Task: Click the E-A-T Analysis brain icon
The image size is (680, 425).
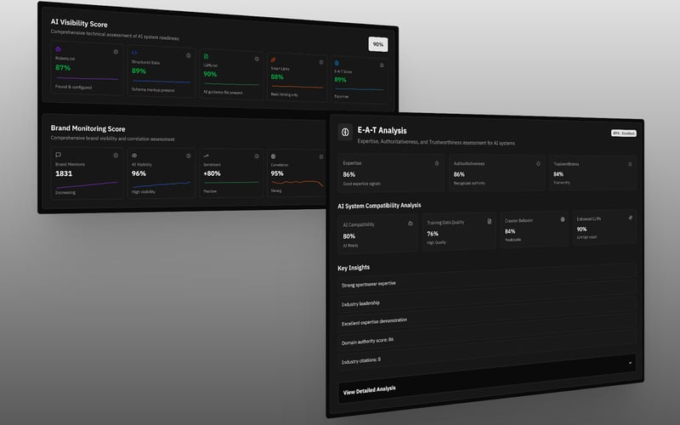Action: (x=345, y=132)
